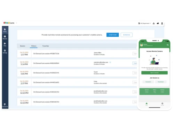Screen dimensions: 174x131
Task: Click malcolm.d@zylker.com customer email
Action: [101, 62]
